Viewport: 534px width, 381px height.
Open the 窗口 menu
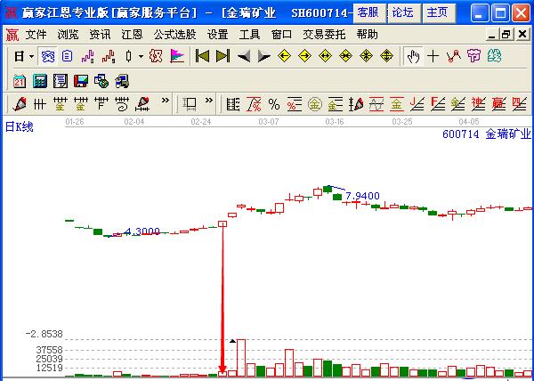click(281, 35)
